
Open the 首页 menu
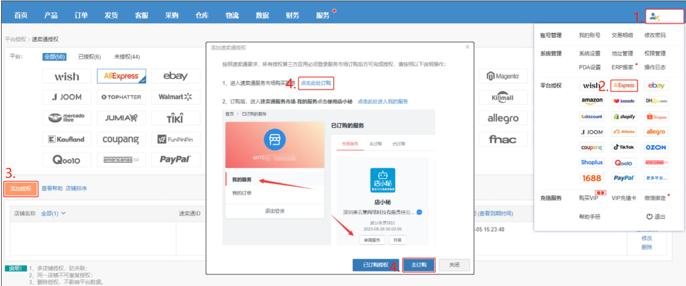tap(21, 15)
